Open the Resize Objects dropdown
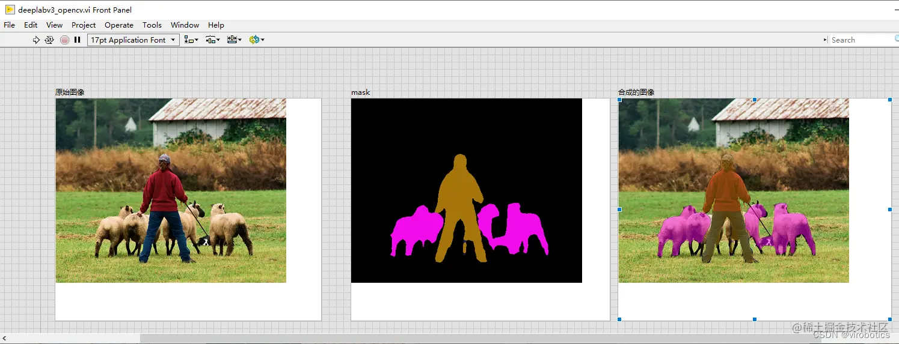This screenshot has width=899, height=344. 235,40
